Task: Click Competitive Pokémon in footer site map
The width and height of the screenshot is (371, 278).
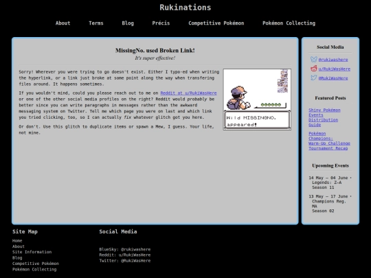Action: 36,264
